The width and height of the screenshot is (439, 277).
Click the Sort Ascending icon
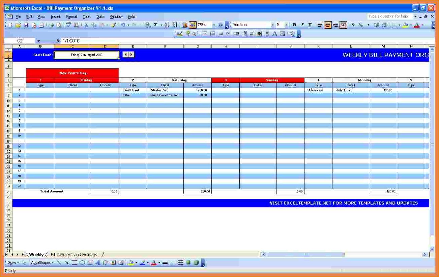click(167, 25)
